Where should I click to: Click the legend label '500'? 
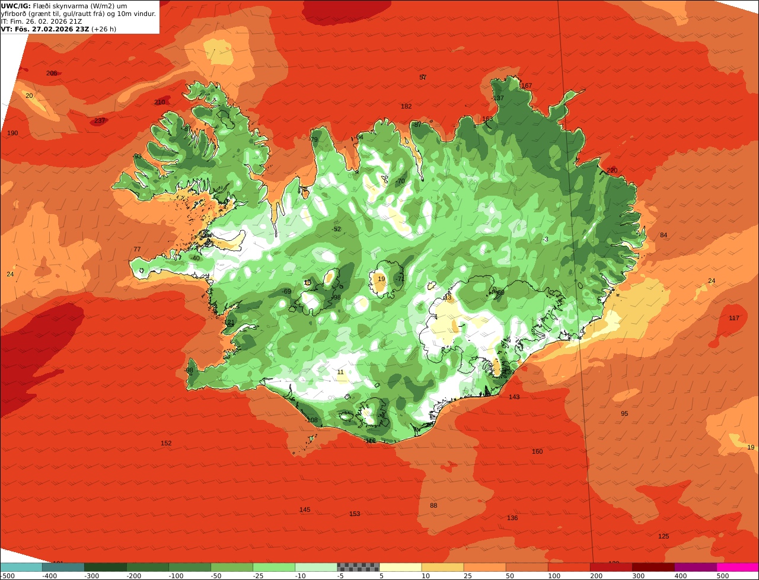click(723, 576)
